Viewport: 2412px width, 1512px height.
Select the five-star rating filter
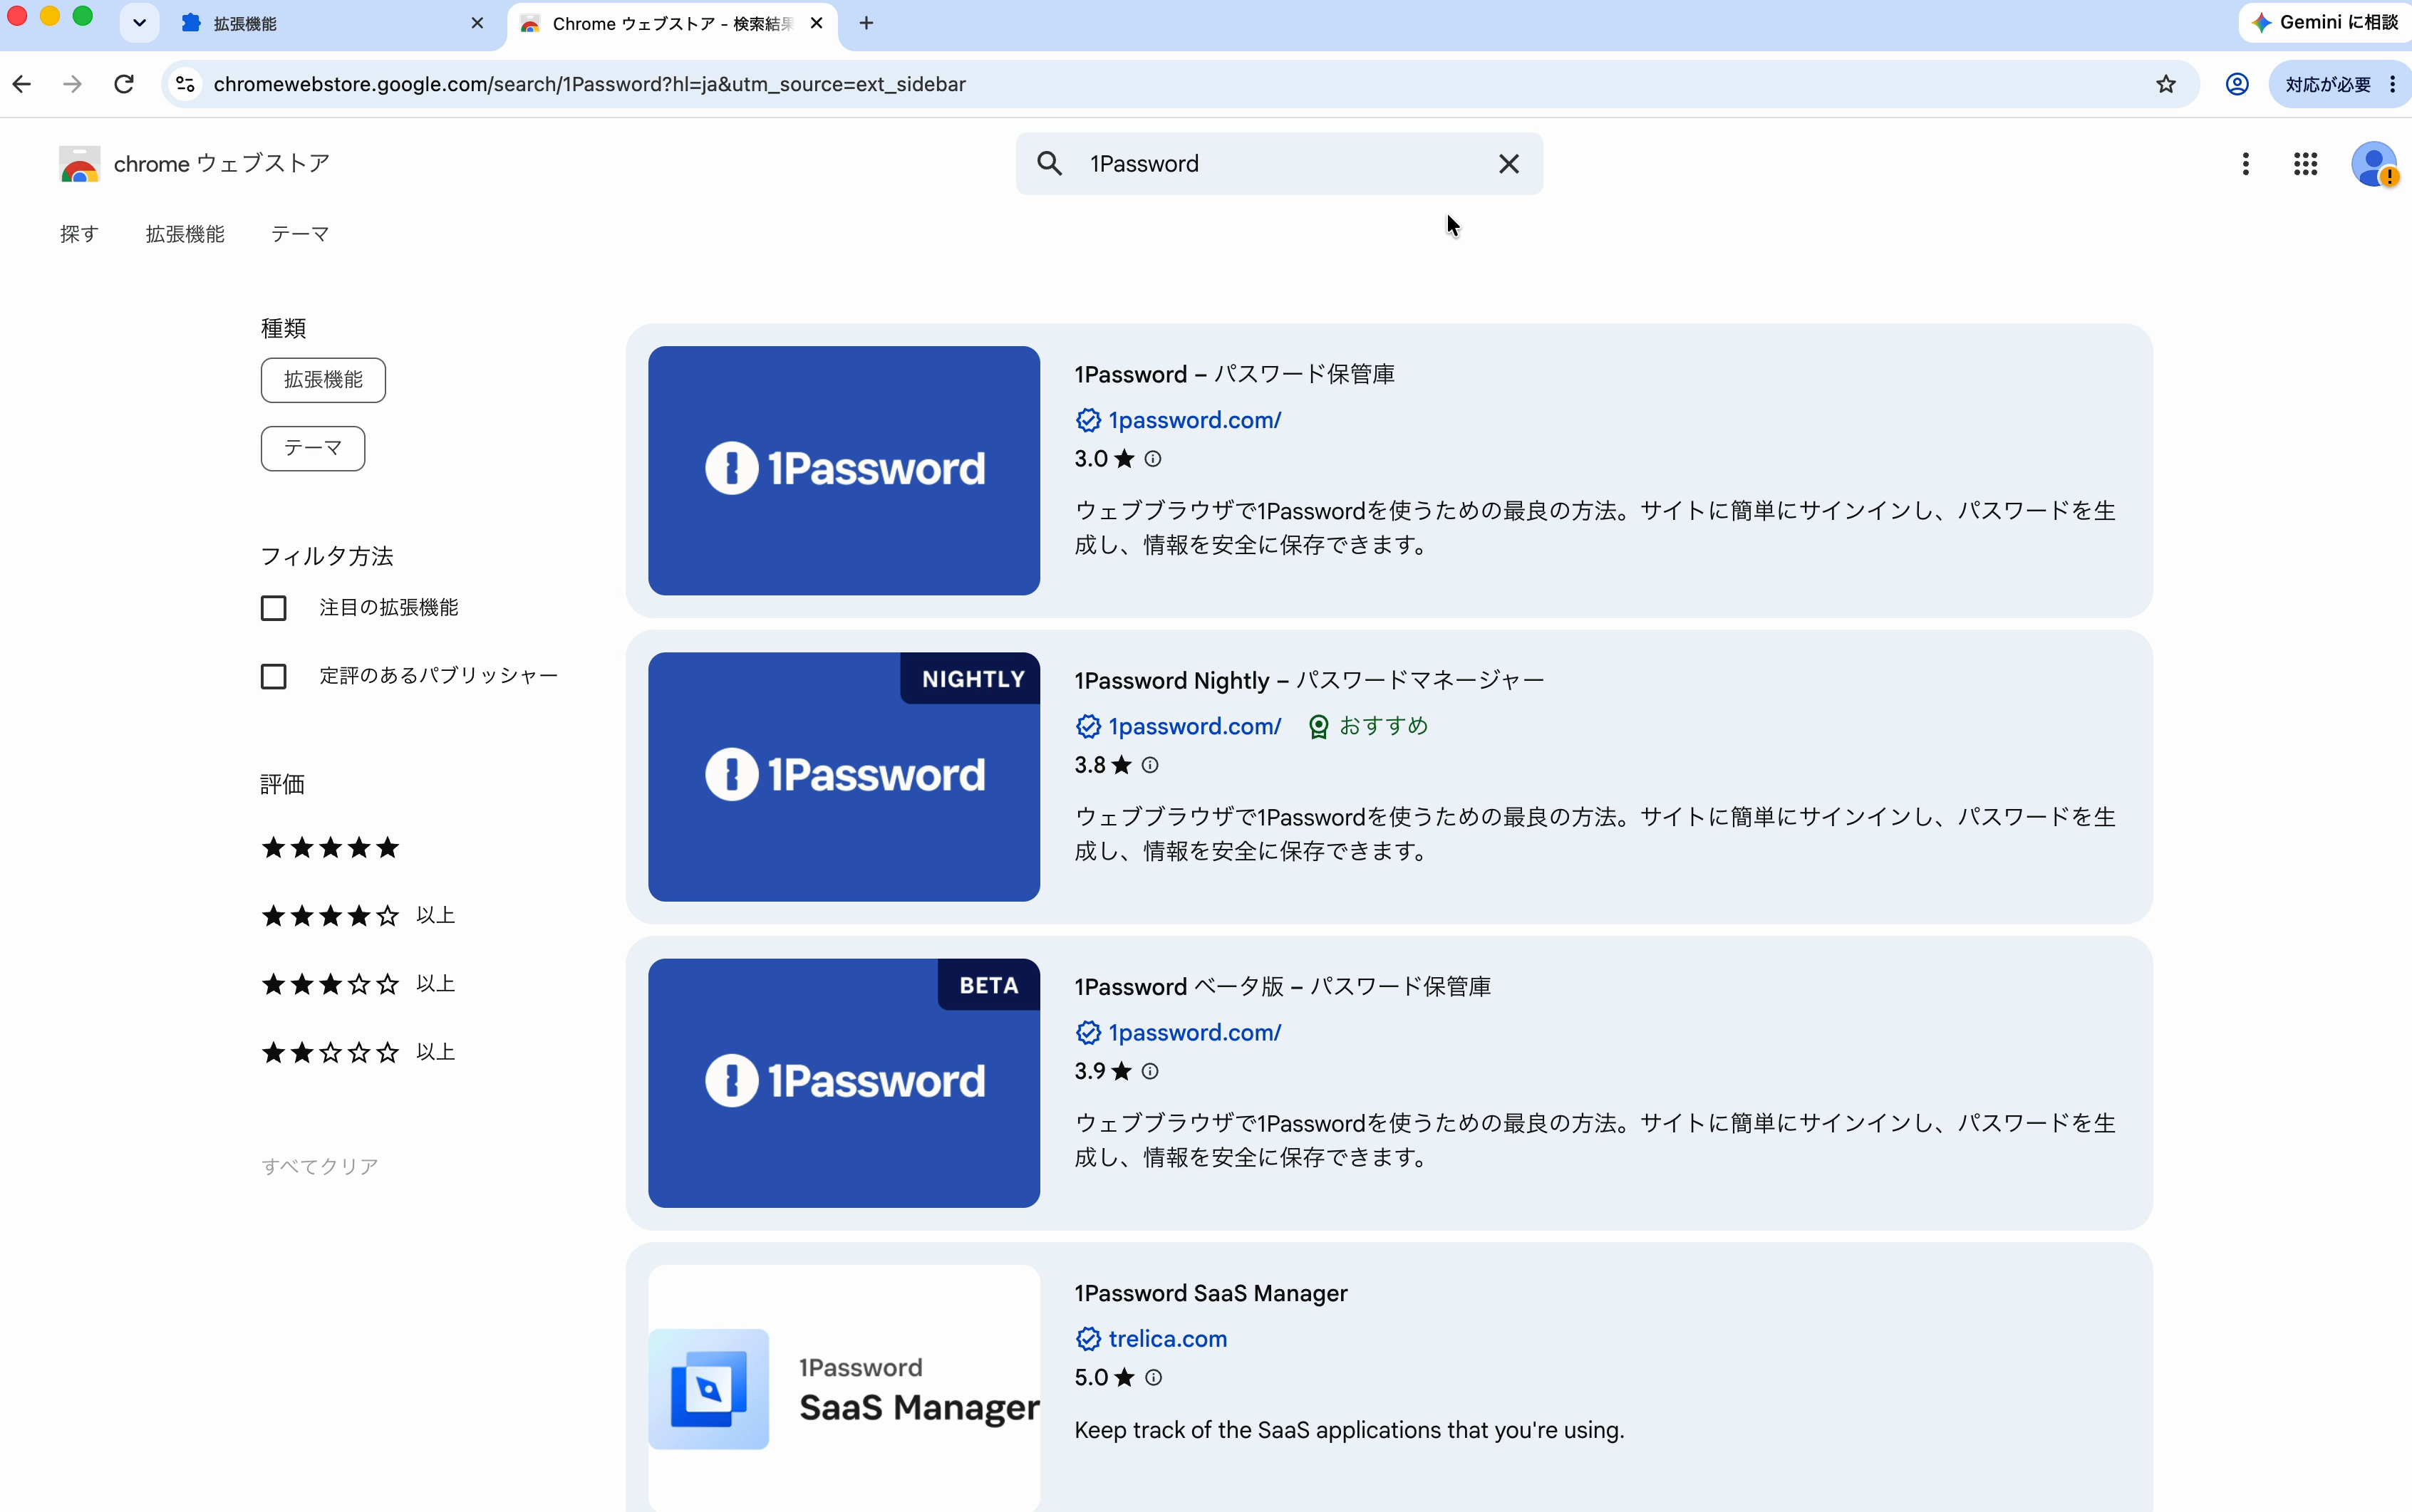(330, 848)
